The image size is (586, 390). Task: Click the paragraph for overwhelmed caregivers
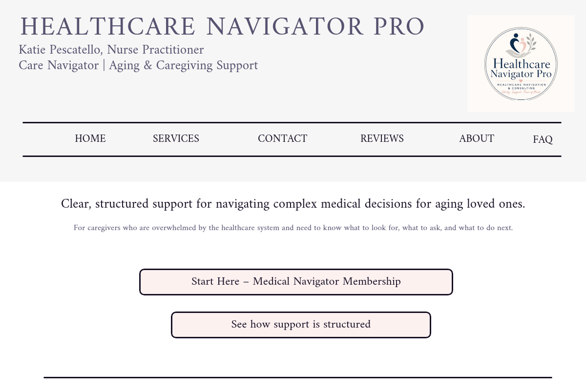293,228
